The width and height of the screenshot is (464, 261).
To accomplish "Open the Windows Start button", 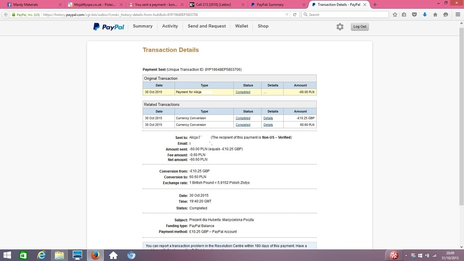I will tap(7, 255).
